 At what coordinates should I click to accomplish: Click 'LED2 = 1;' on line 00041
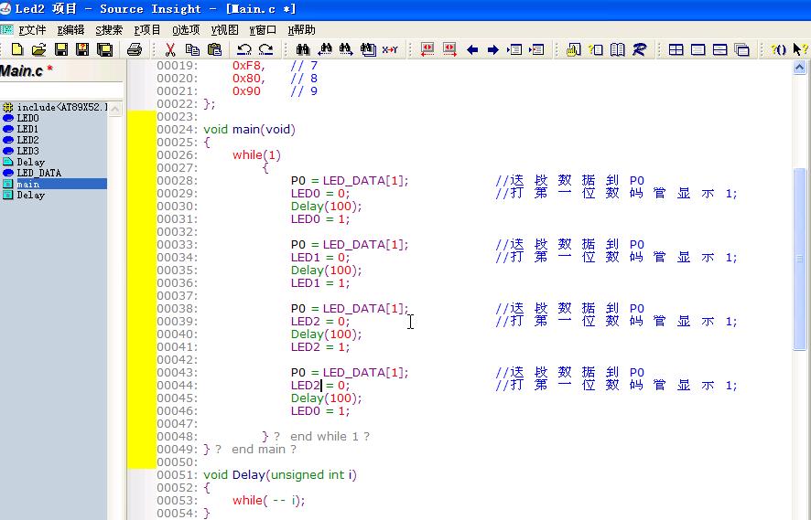point(320,347)
